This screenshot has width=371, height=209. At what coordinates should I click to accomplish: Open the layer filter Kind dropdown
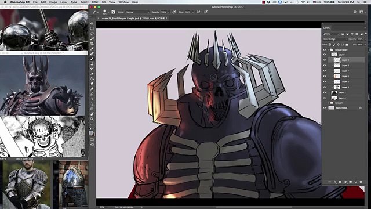(x=331, y=34)
